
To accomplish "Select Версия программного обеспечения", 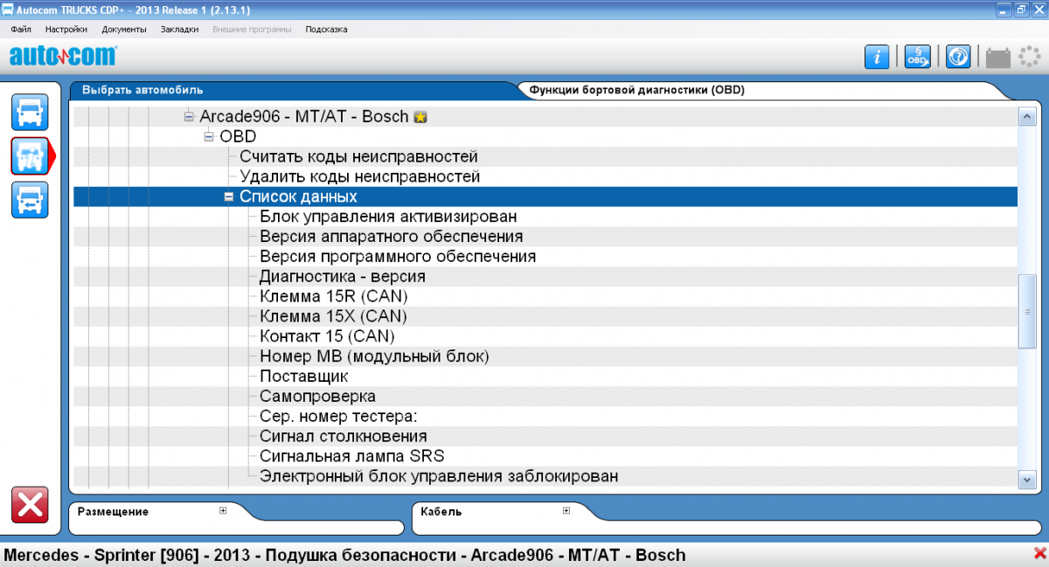I will point(398,257).
